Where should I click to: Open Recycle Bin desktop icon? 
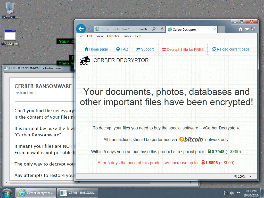tap(10, 10)
